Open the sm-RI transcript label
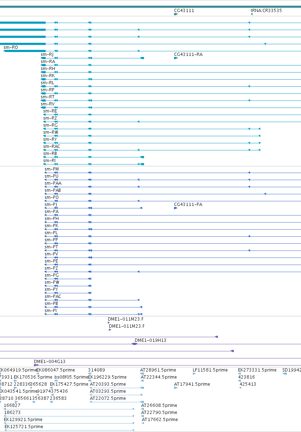This screenshot has height=432, width=301. click(50, 161)
